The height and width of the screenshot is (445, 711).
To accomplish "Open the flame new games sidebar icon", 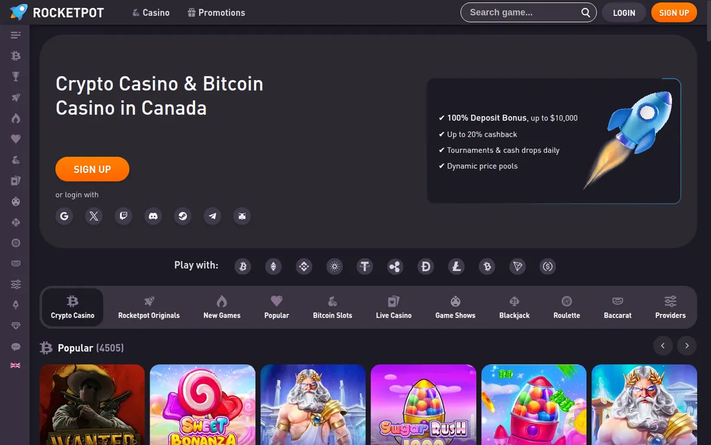I will point(16,119).
